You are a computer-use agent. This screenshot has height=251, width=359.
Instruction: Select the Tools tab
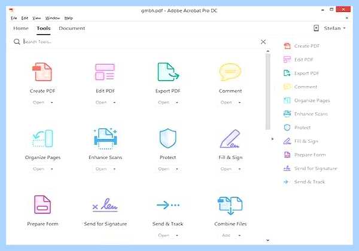click(x=44, y=28)
